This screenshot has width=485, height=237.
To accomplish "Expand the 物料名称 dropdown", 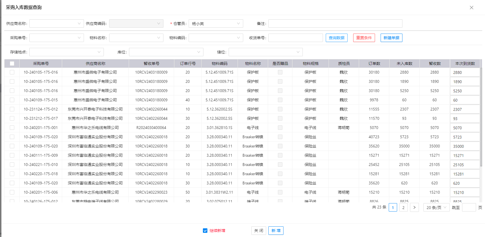I will [136, 38].
